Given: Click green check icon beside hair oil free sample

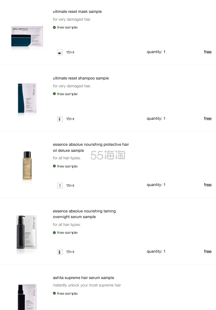Looking at the screenshot, I should pos(54,166).
